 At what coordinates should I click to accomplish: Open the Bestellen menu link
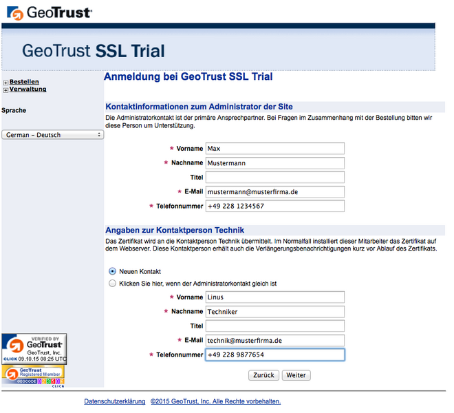click(x=24, y=82)
